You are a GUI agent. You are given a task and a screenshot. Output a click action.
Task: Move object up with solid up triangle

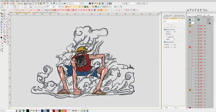tap(188, 10)
